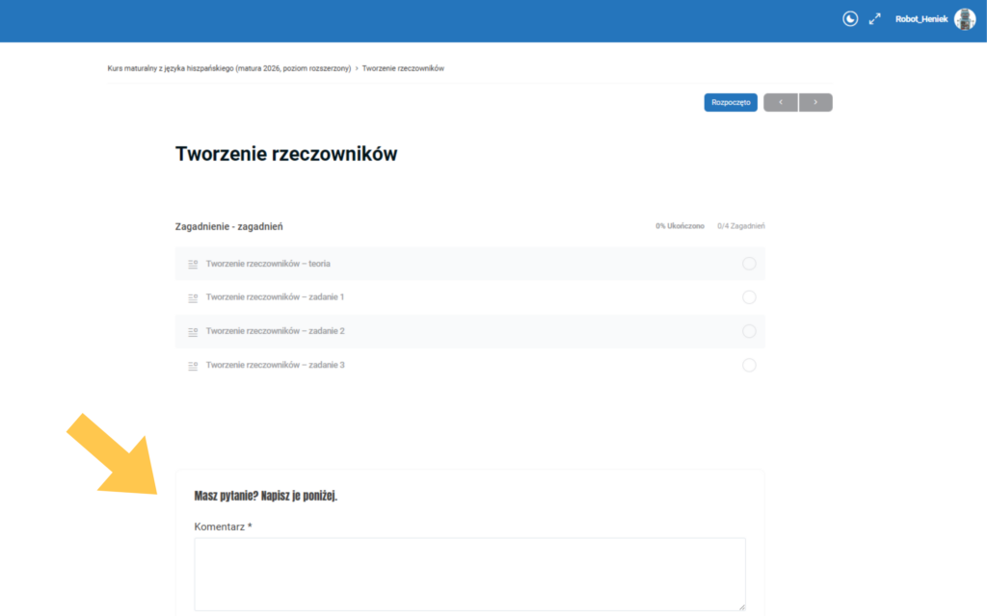Click the fullscreen expand arrows icon
Image resolution: width=987 pixels, height=616 pixels.
[x=875, y=19]
